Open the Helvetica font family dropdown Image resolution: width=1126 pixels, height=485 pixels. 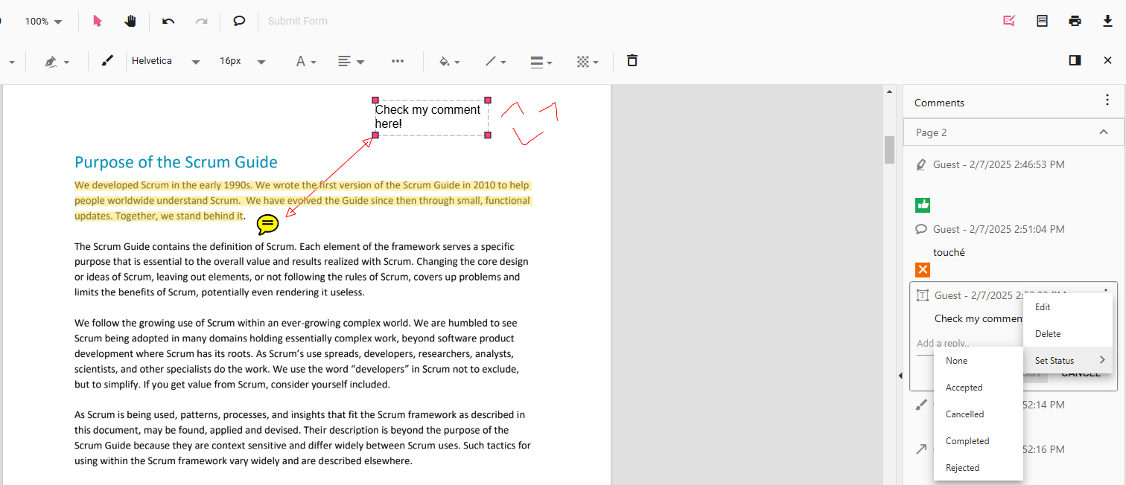tap(165, 61)
